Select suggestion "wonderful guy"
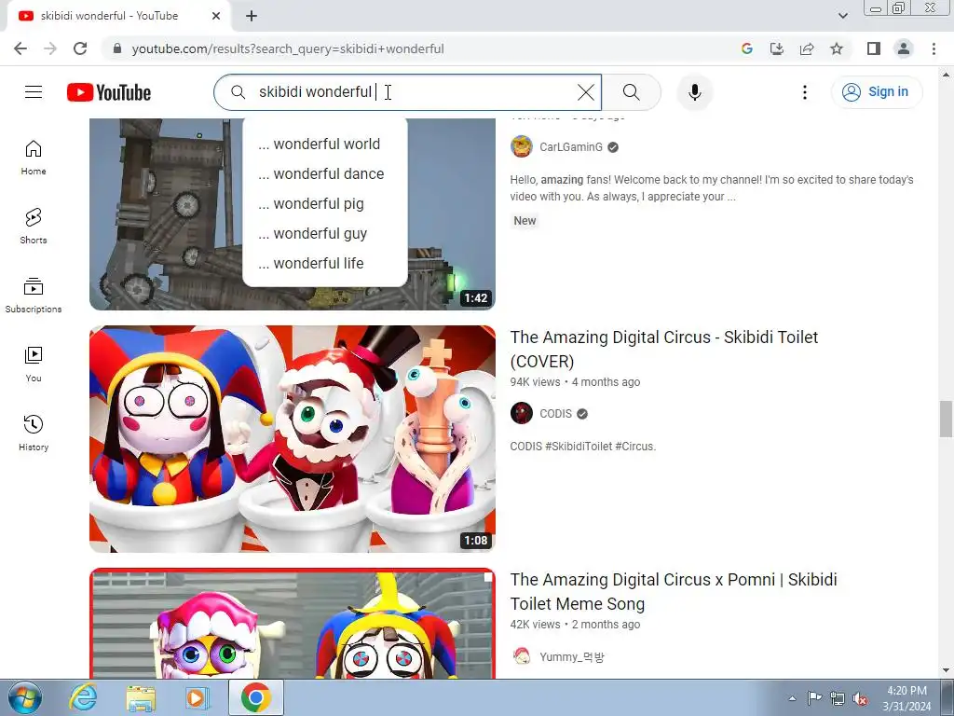This screenshot has width=954, height=716. pos(325,233)
